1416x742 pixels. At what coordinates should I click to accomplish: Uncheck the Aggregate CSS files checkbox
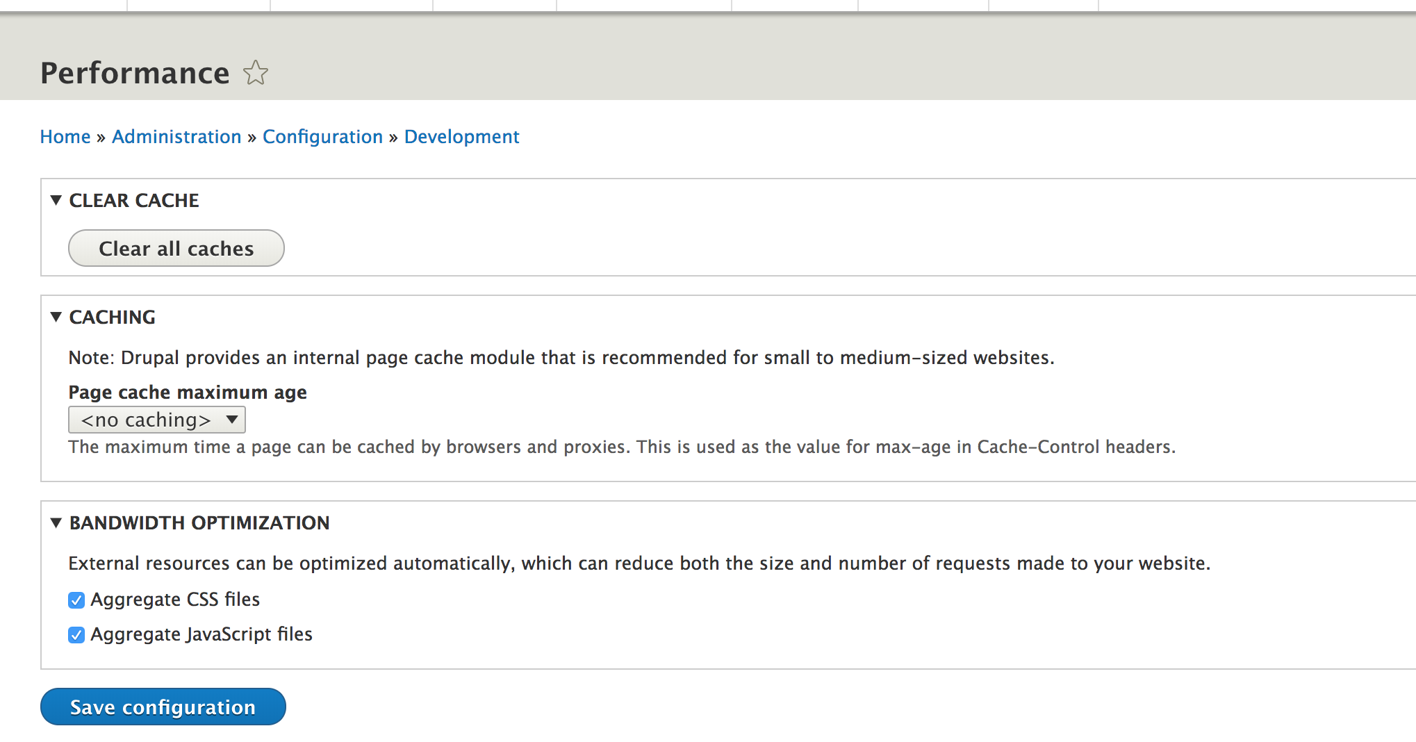pos(76,600)
